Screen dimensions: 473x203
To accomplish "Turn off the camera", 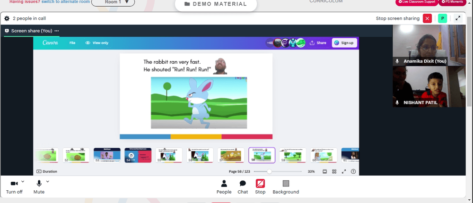I will tap(14, 187).
